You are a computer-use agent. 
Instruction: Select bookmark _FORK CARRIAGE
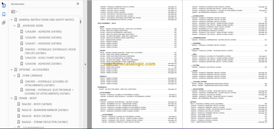click(32, 76)
